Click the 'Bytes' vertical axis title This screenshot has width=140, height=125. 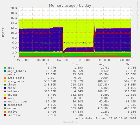pos(3,32)
